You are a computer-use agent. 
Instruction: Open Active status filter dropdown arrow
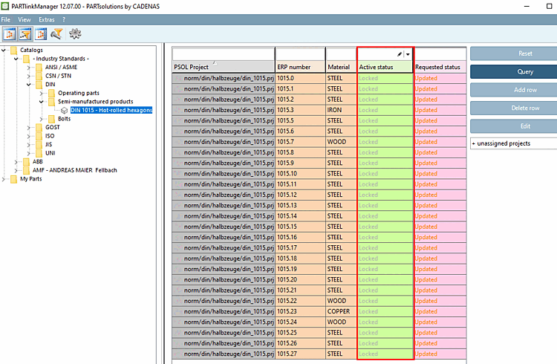click(408, 54)
